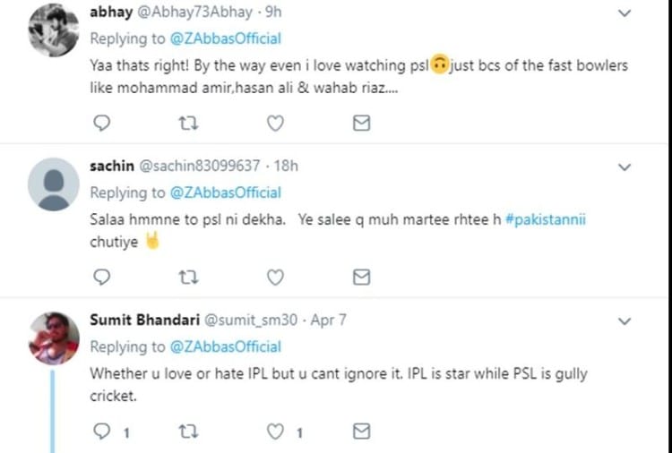Message Sumit Bhandari's tweet using envelope icon
This screenshot has width=672, height=453.
pos(361,432)
